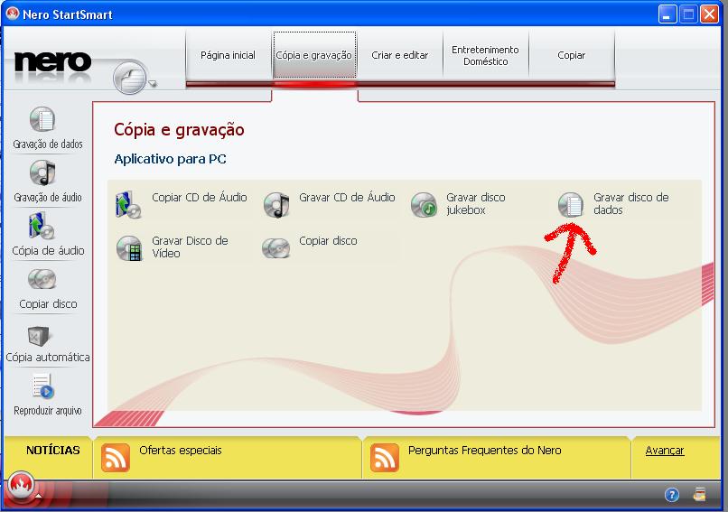Click the Copiar disco label in main panel
The width and height of the screenshot is (728, 512).
[328, 241]
